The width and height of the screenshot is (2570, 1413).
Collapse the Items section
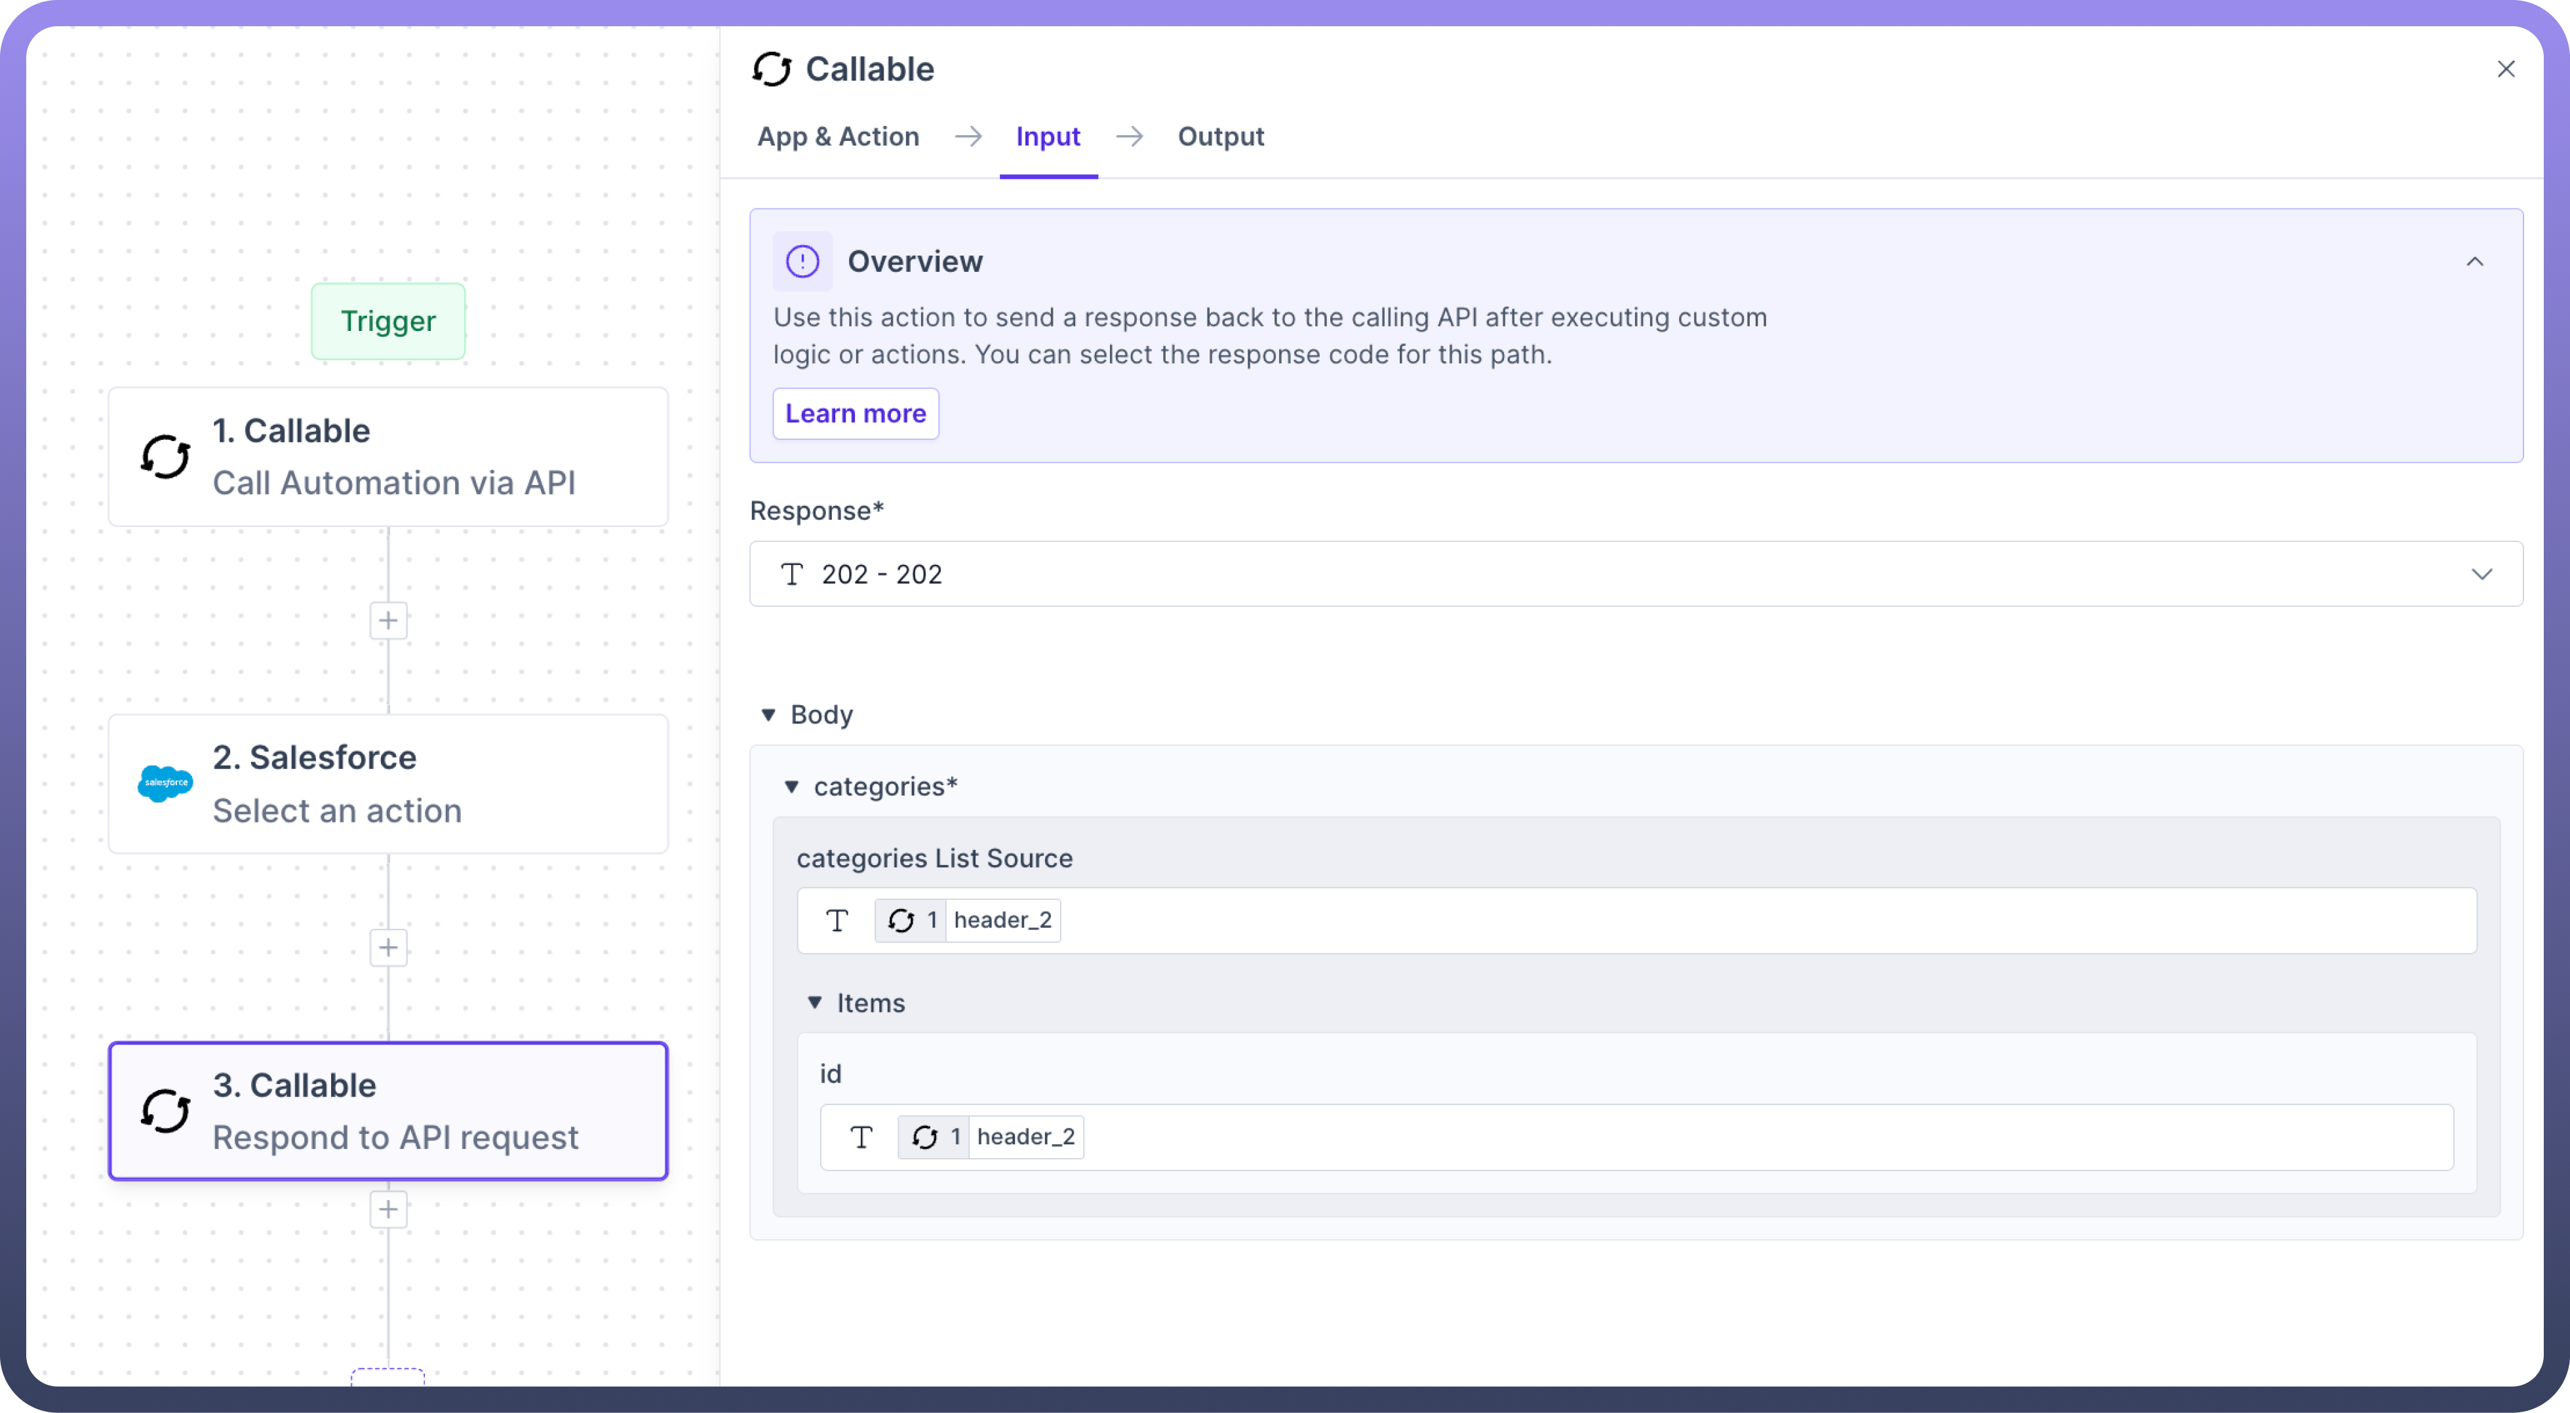coord(815,1002)
